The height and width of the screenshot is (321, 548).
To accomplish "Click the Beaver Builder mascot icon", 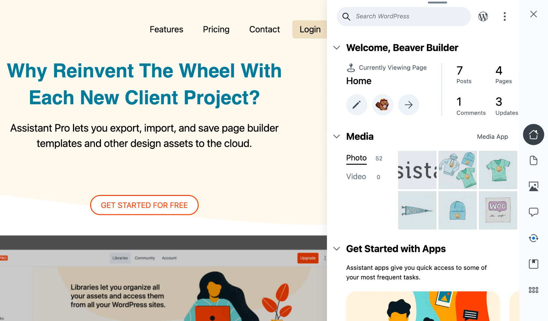I will tap(383, 105).
